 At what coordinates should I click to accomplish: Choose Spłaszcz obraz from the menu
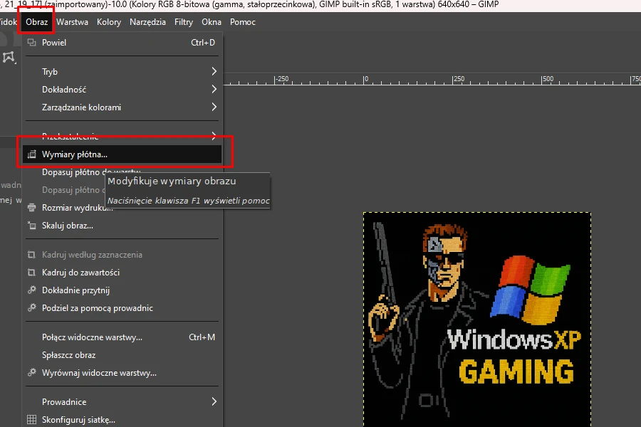[123, 355]
